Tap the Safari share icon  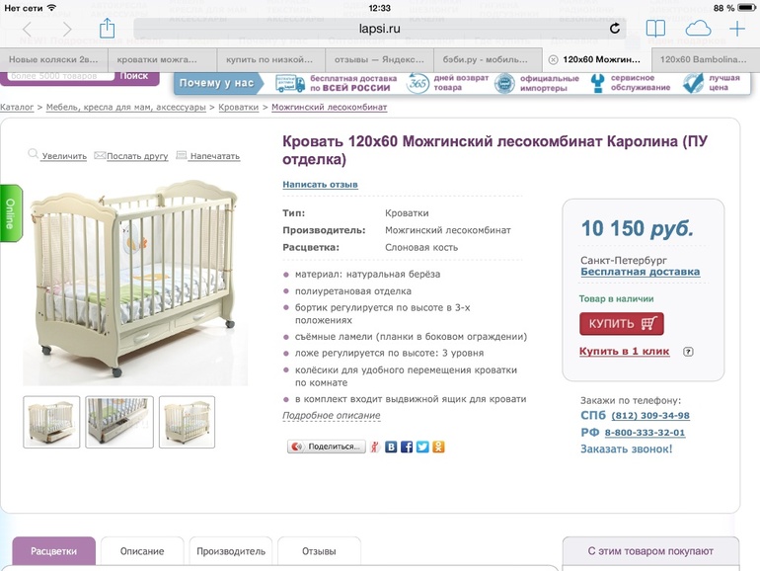click(x=108, y=29)
